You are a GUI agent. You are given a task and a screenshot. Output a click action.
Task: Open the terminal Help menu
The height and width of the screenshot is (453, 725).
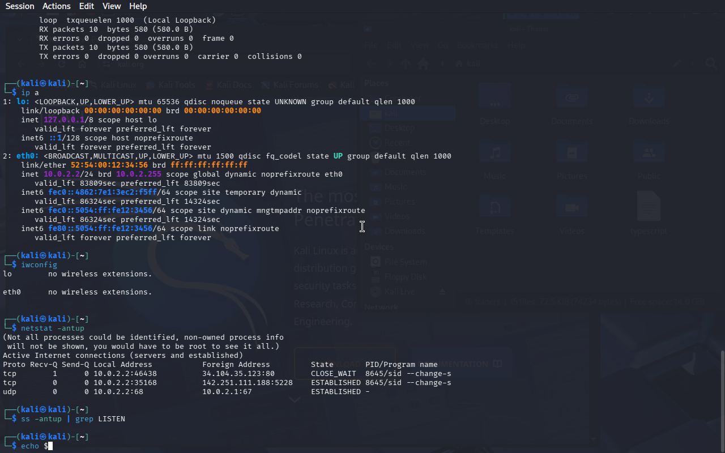click(x=138, y=6)
